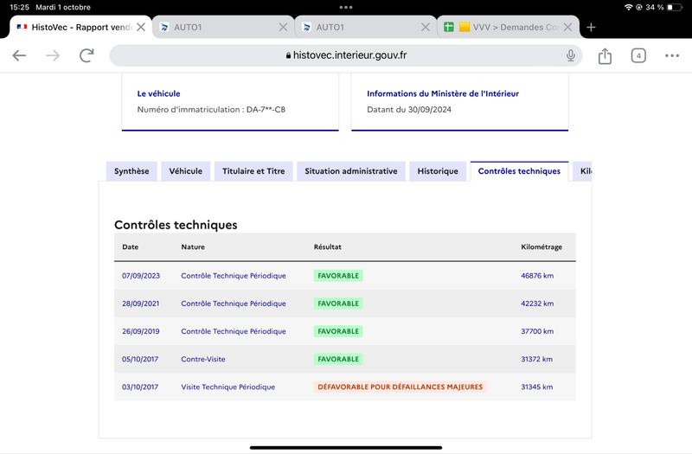Click date 07/09/2023 in the table

point(141,276)
